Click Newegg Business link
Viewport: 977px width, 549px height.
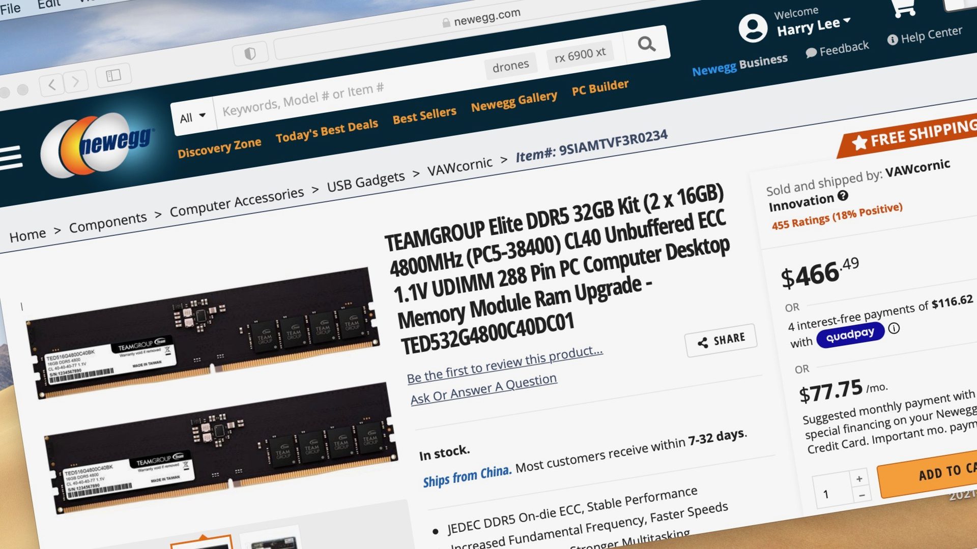tap(740, 65)
